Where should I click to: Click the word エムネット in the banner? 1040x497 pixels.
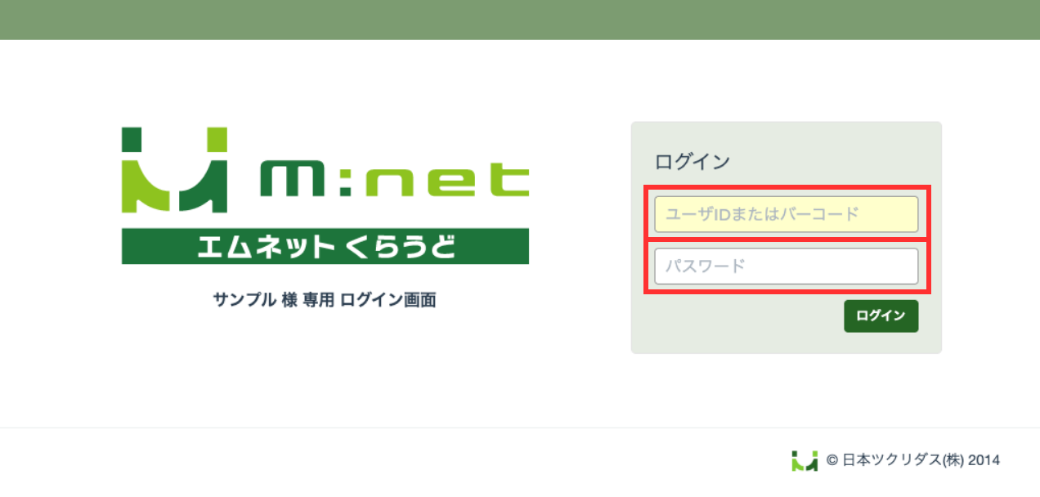click(x=267, y=246)
